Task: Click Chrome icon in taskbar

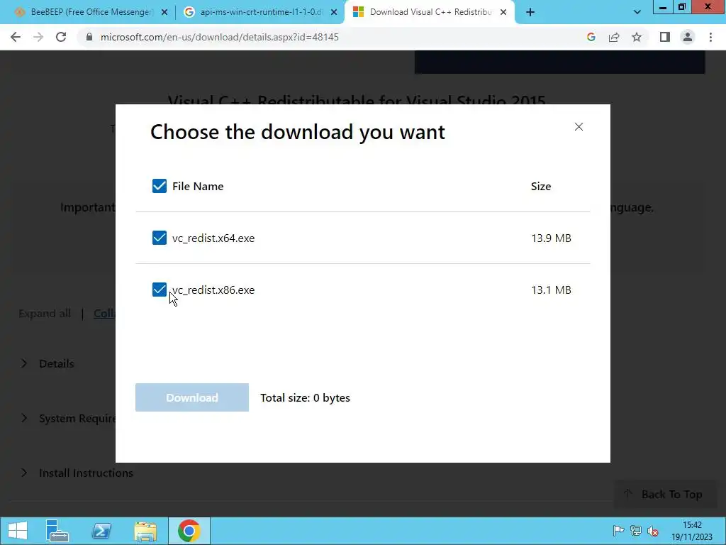Action: click(189, 531)
